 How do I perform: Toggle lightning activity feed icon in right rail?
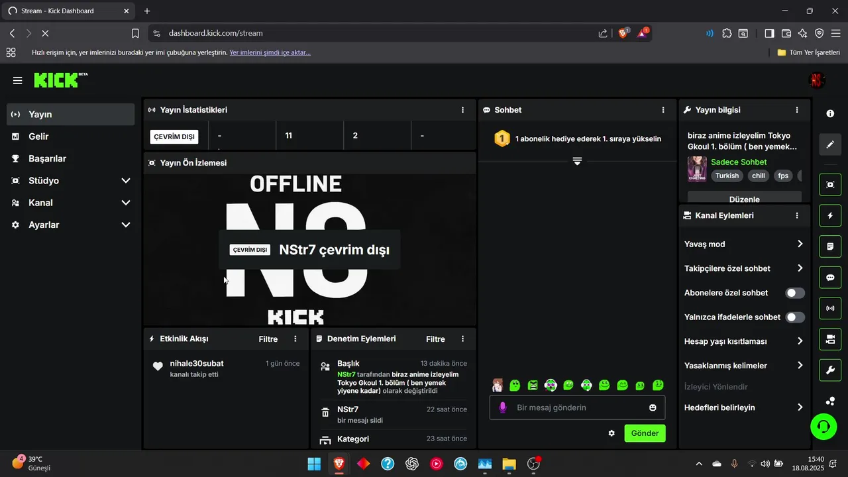tap(830, 215)
